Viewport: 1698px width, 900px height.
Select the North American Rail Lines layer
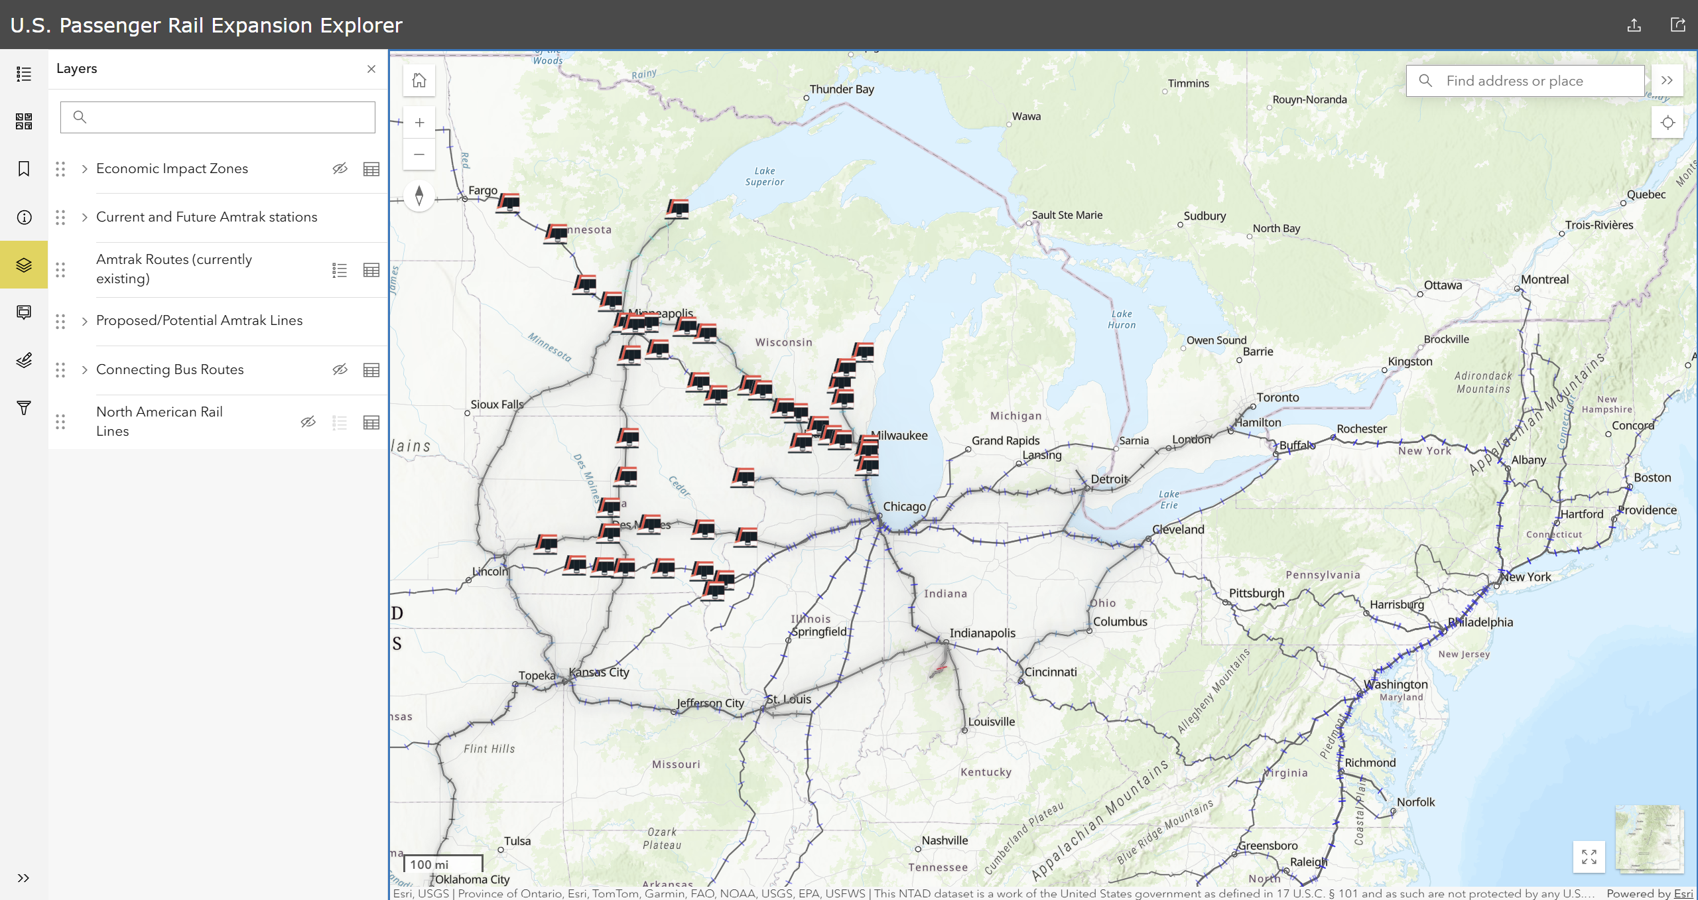159,421
